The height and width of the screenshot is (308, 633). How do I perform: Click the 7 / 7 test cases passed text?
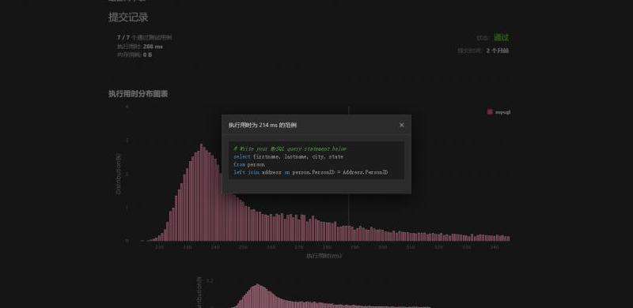point(145,37)
